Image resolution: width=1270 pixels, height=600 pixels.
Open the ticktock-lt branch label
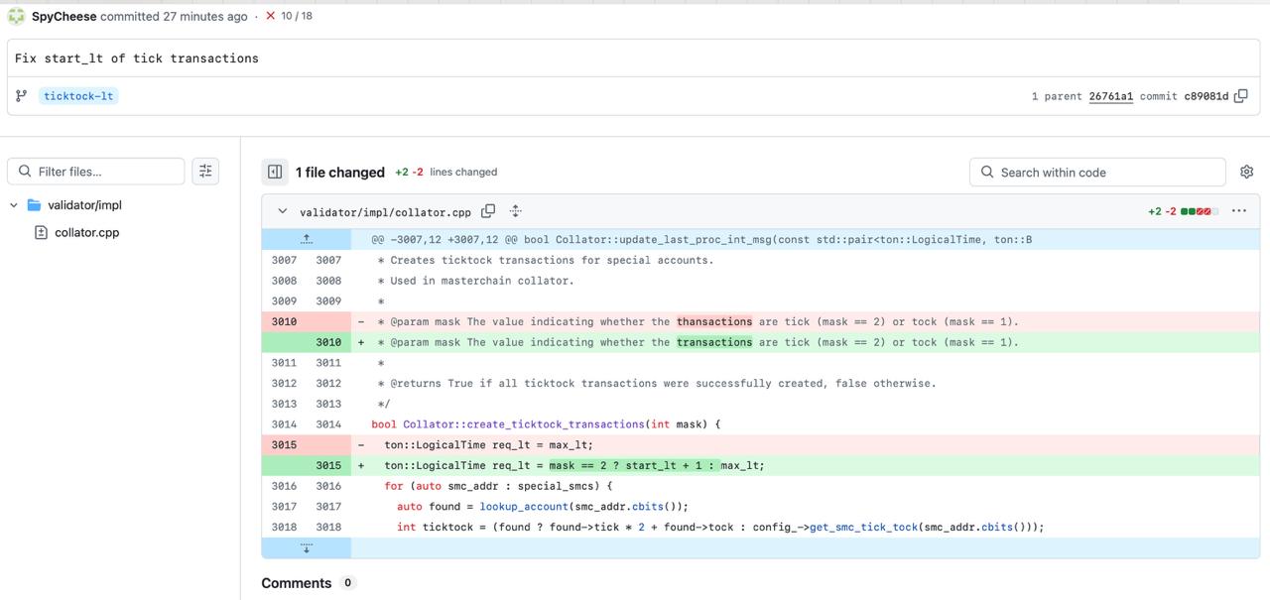pyautogui.click(x=78, y=96)
